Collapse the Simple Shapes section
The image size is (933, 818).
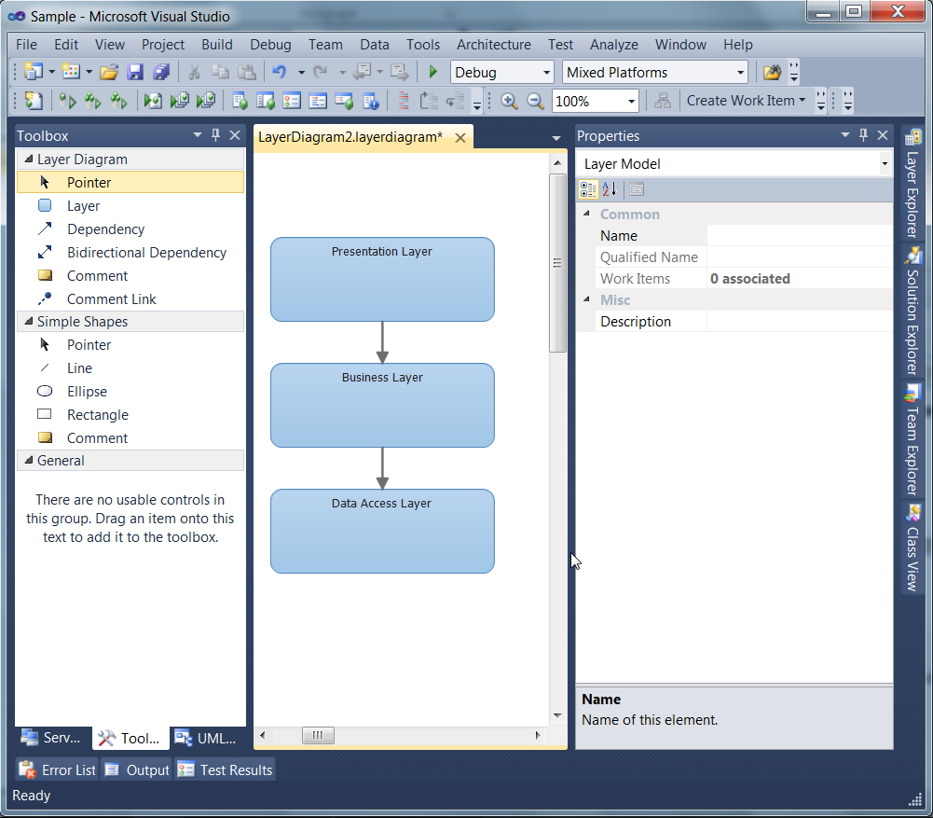[x=31, y=322]
